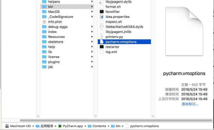Click the preview pane pycharm.vmoptions title
Image resolution: width=214 pixels, height=130 pixels.
coord(184,74)
